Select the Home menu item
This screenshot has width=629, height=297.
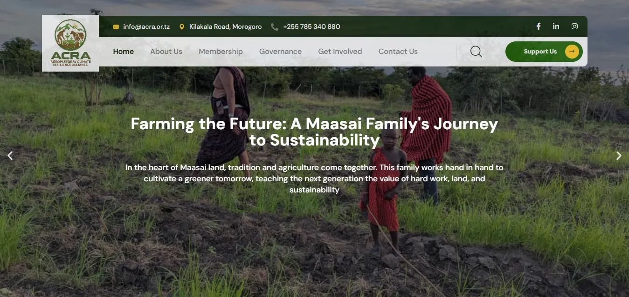tap(124, 52)
